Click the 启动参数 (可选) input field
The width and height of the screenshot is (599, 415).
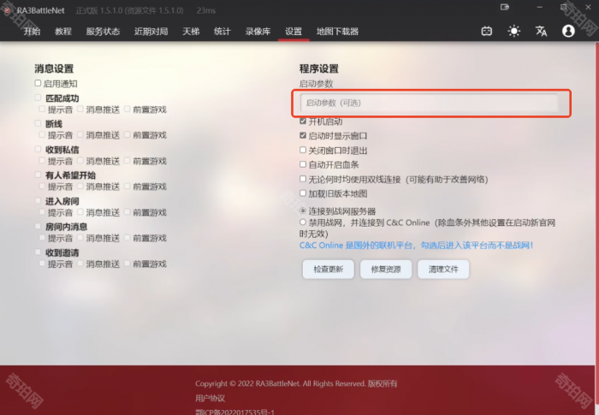[x=429, y=103]
